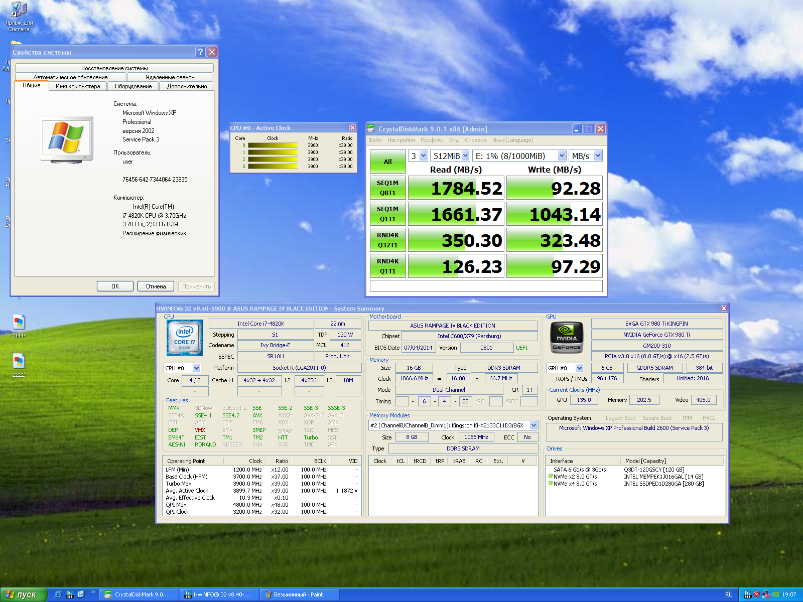This screenshot has width=803, height=602.
Task: Expand the expand-arrows chevron in Quick Launch
Action: [93, 592]
